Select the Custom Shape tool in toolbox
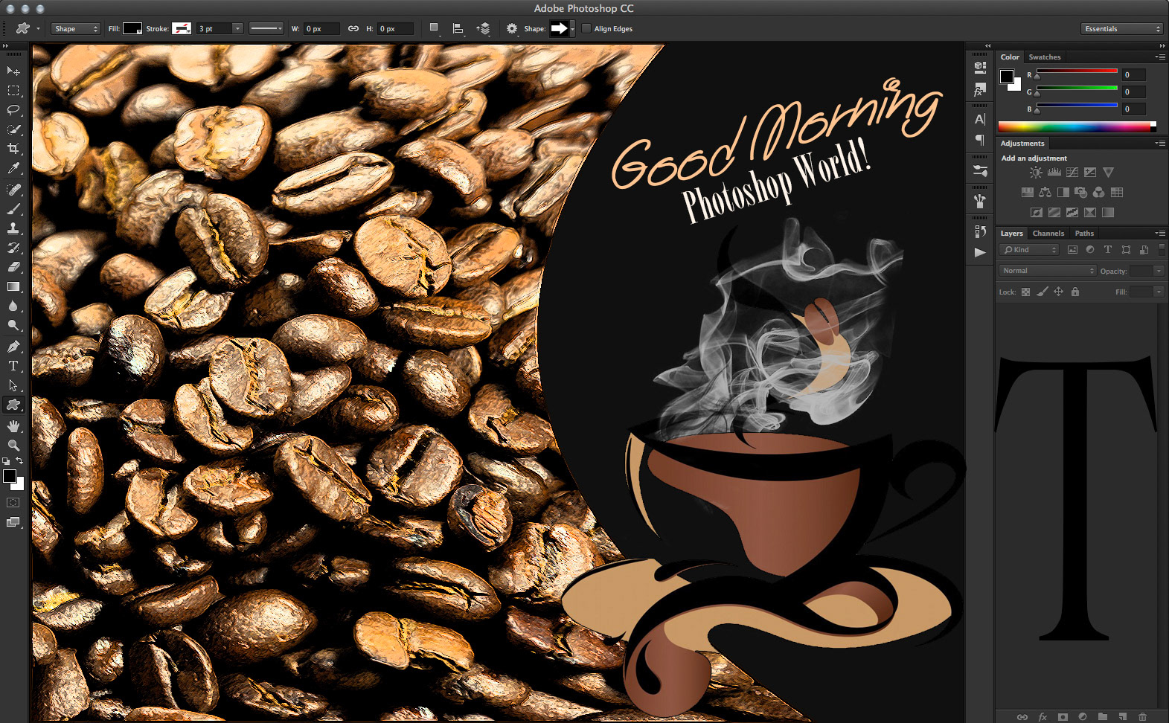This screenshot has height=723, width=1169. click(13, 405)
